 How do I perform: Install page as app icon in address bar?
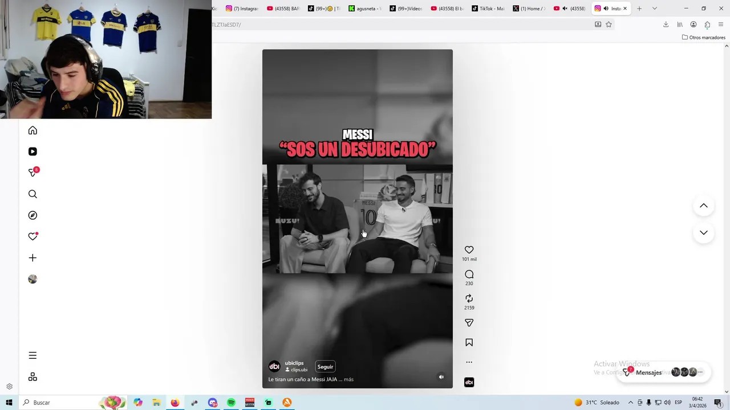coord(598,24)
